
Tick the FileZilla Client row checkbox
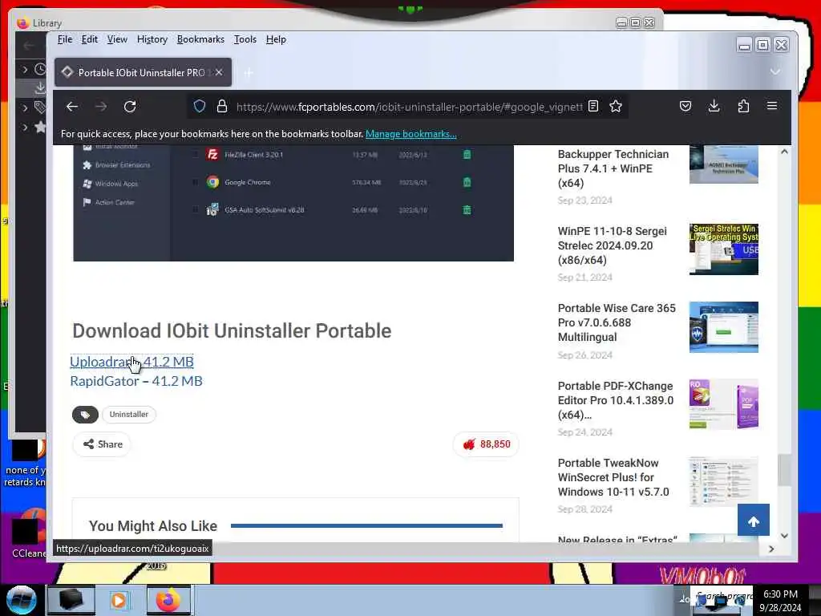click(x=196, y=155)
